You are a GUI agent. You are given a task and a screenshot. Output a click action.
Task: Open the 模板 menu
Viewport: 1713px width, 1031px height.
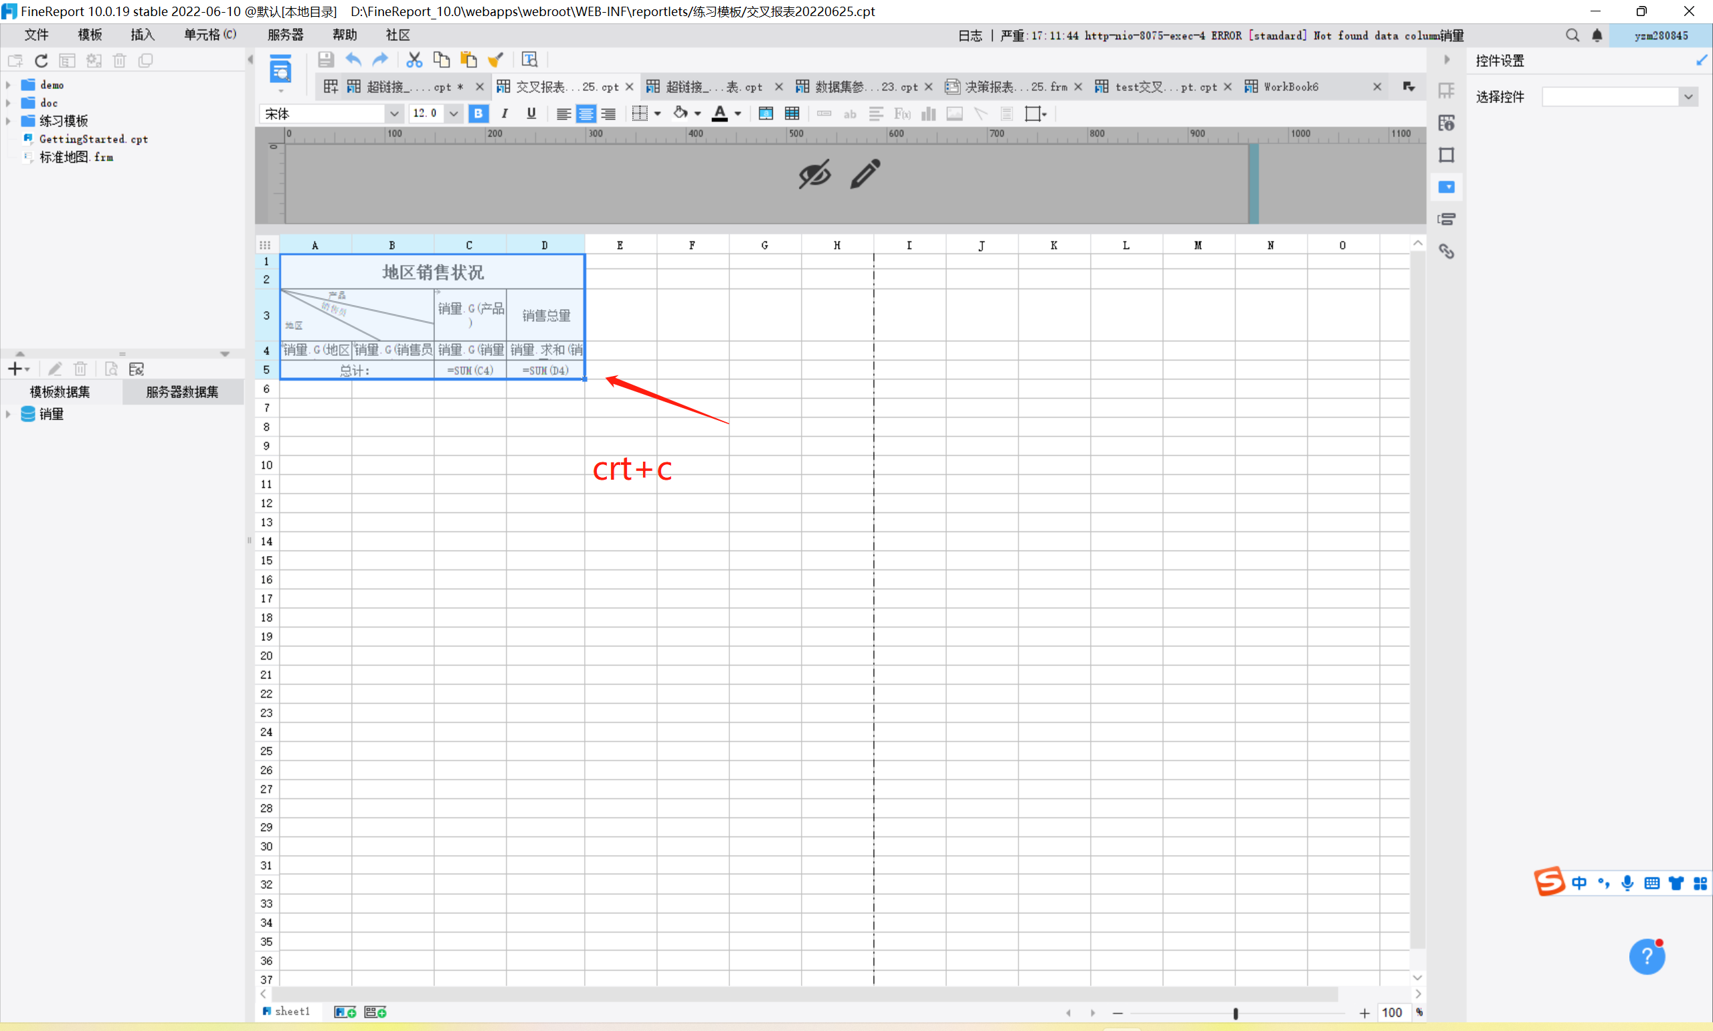click(90, 35)
